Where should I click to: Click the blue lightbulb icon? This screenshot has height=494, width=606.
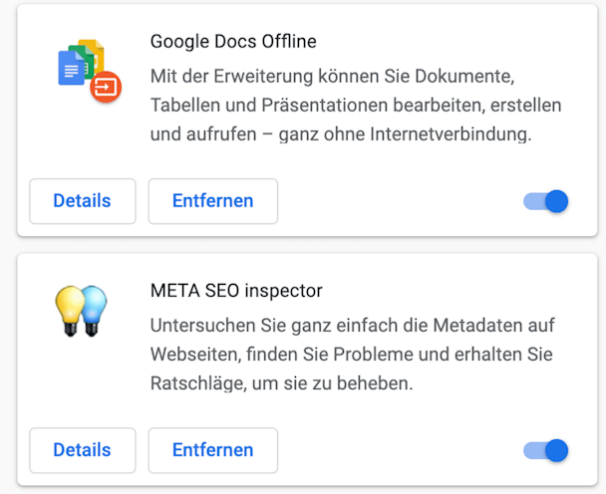(93, 310)
